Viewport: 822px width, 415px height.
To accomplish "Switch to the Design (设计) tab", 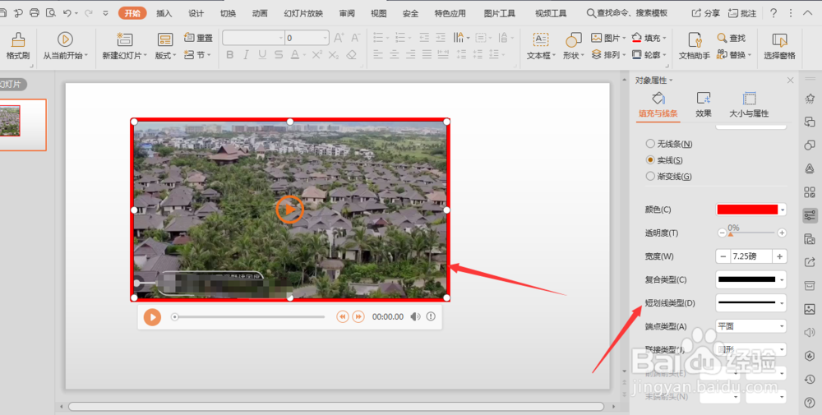I will pos(196,13).
